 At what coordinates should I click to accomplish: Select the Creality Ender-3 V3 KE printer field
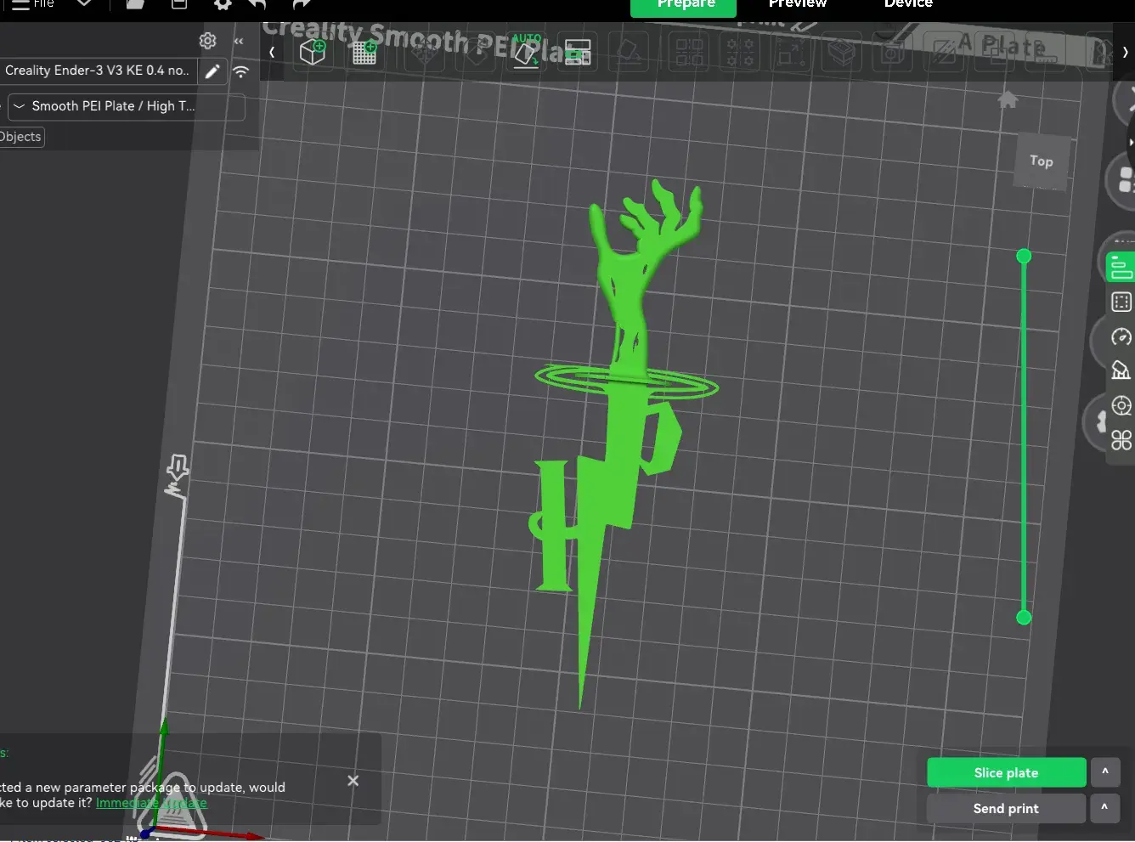click(99, 71)
